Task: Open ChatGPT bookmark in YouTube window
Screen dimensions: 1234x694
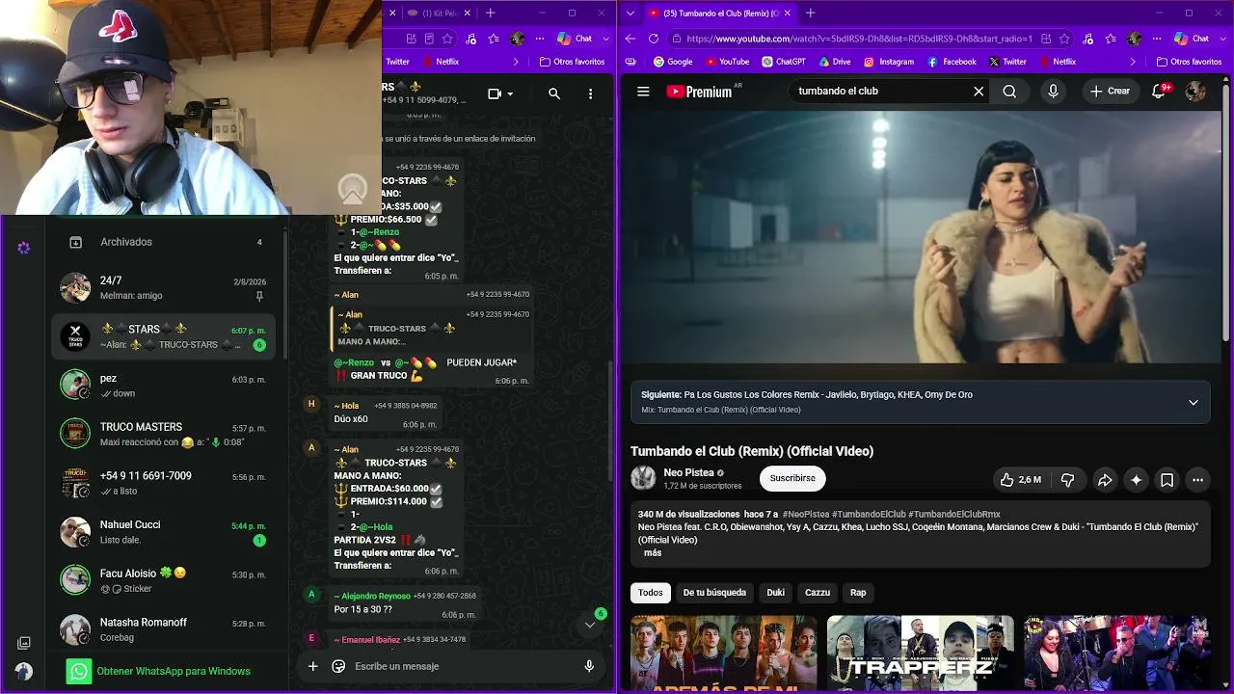Action: [x=784, y=62]
